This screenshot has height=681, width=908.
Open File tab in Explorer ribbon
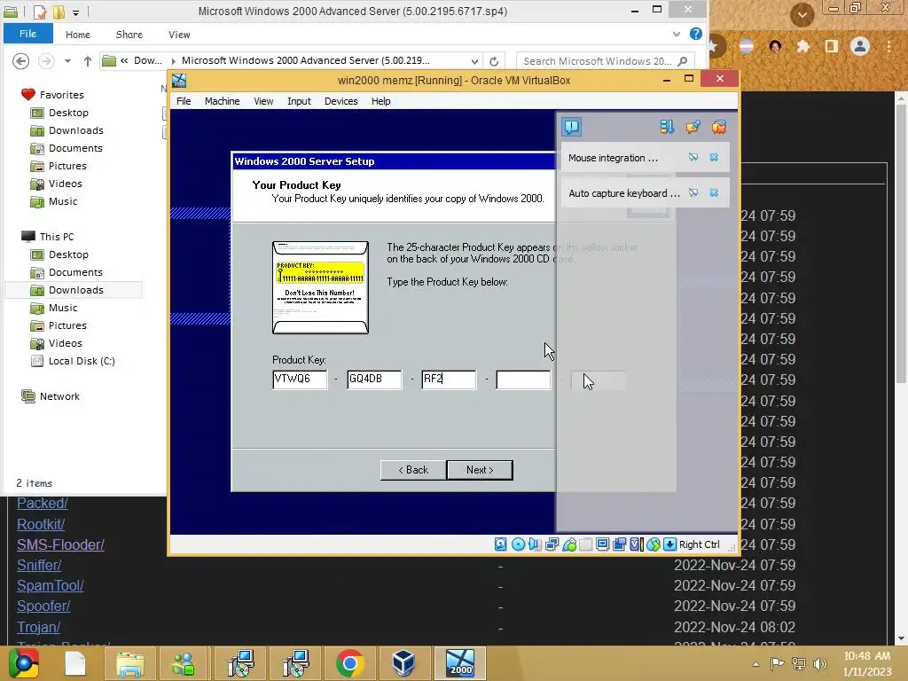(x=27, y=34)
